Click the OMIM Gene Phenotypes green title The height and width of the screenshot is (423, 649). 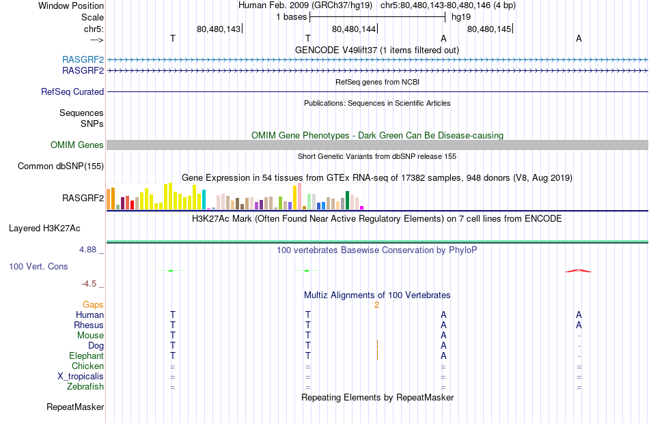click(x=378, y=135)
